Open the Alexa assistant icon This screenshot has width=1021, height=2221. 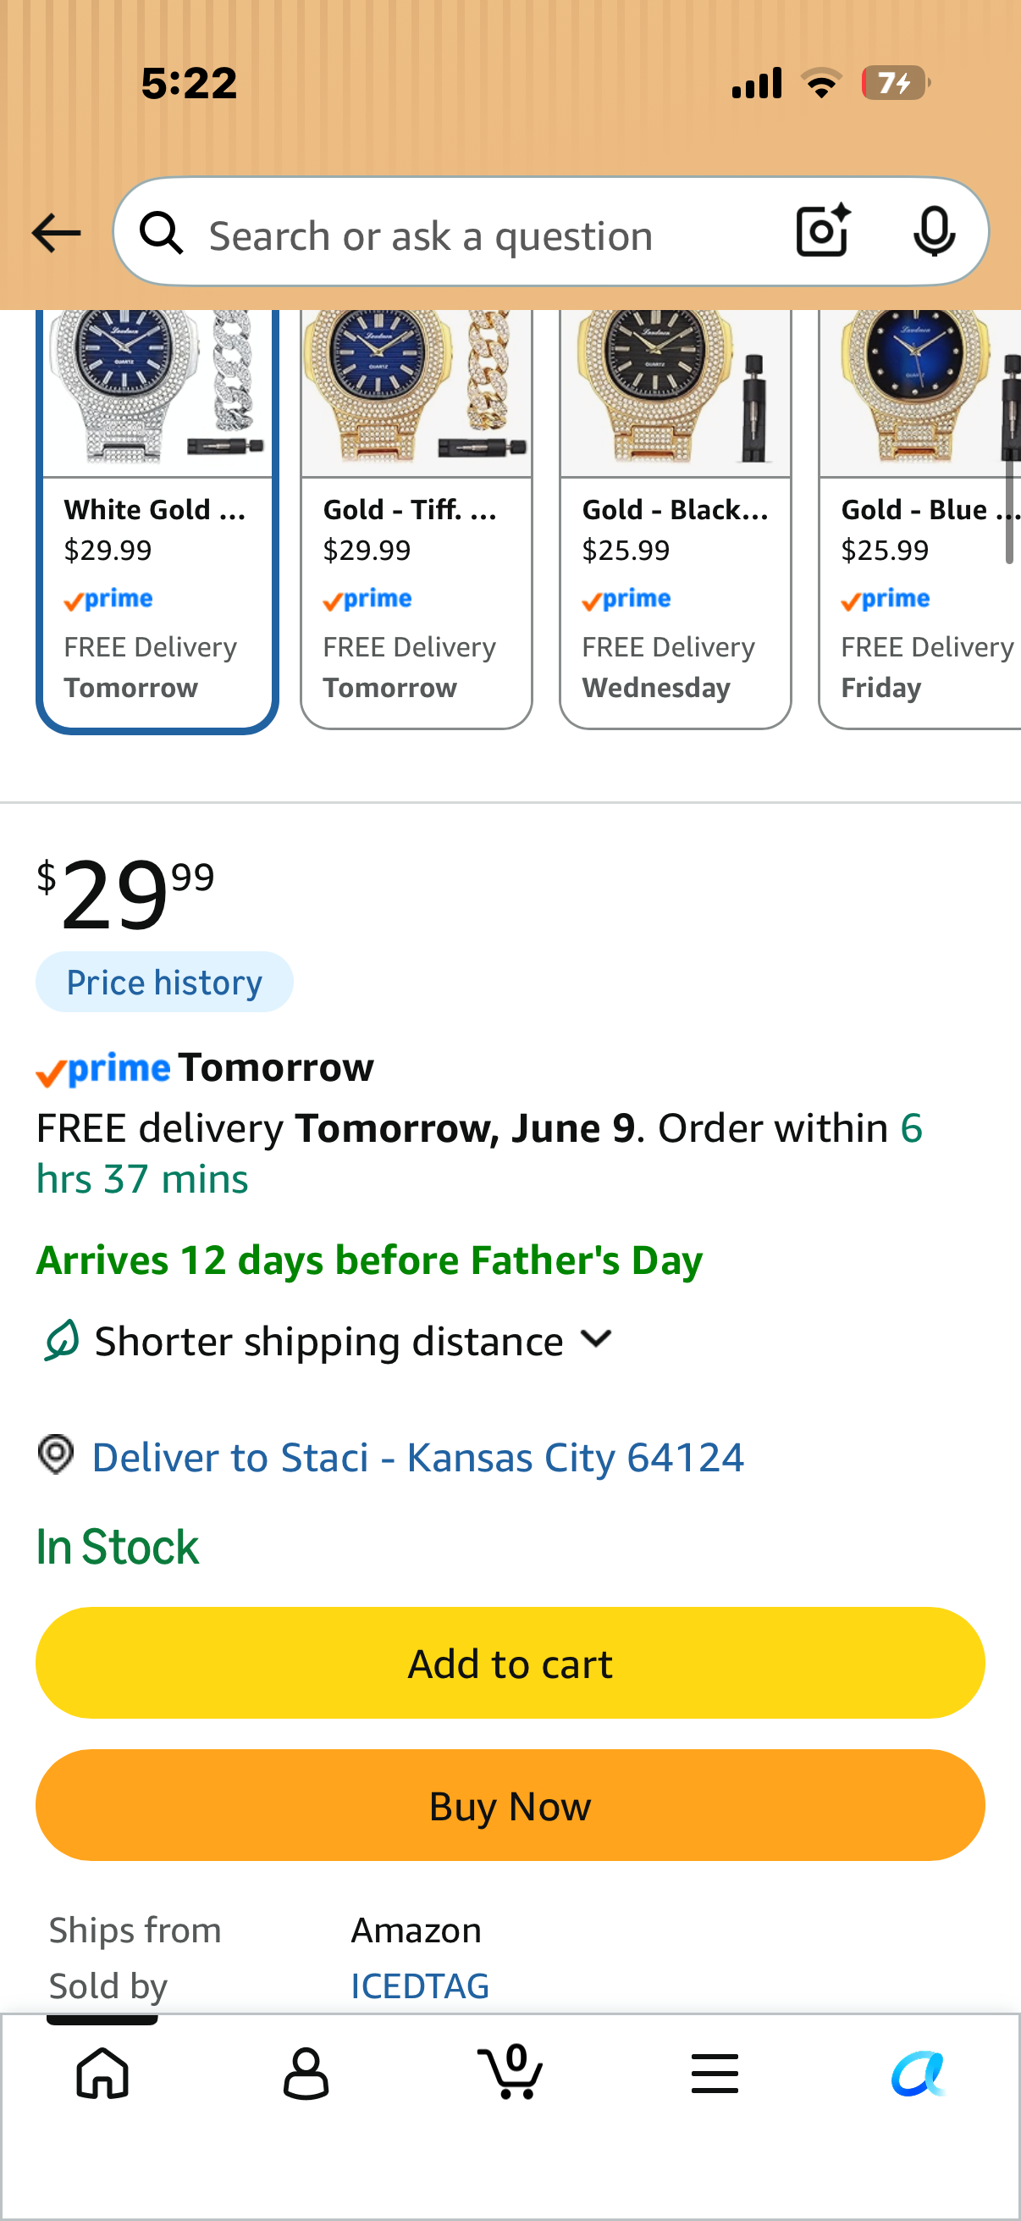[919, 2073]
